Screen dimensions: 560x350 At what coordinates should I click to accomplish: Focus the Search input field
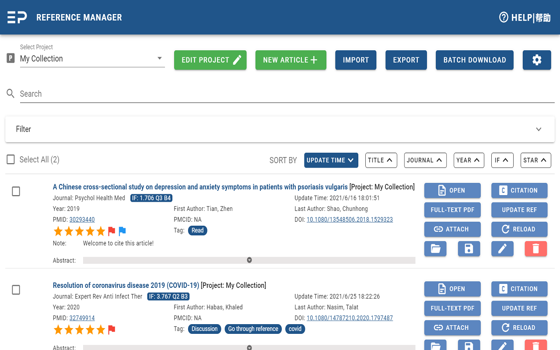click(x=287, y=94)
